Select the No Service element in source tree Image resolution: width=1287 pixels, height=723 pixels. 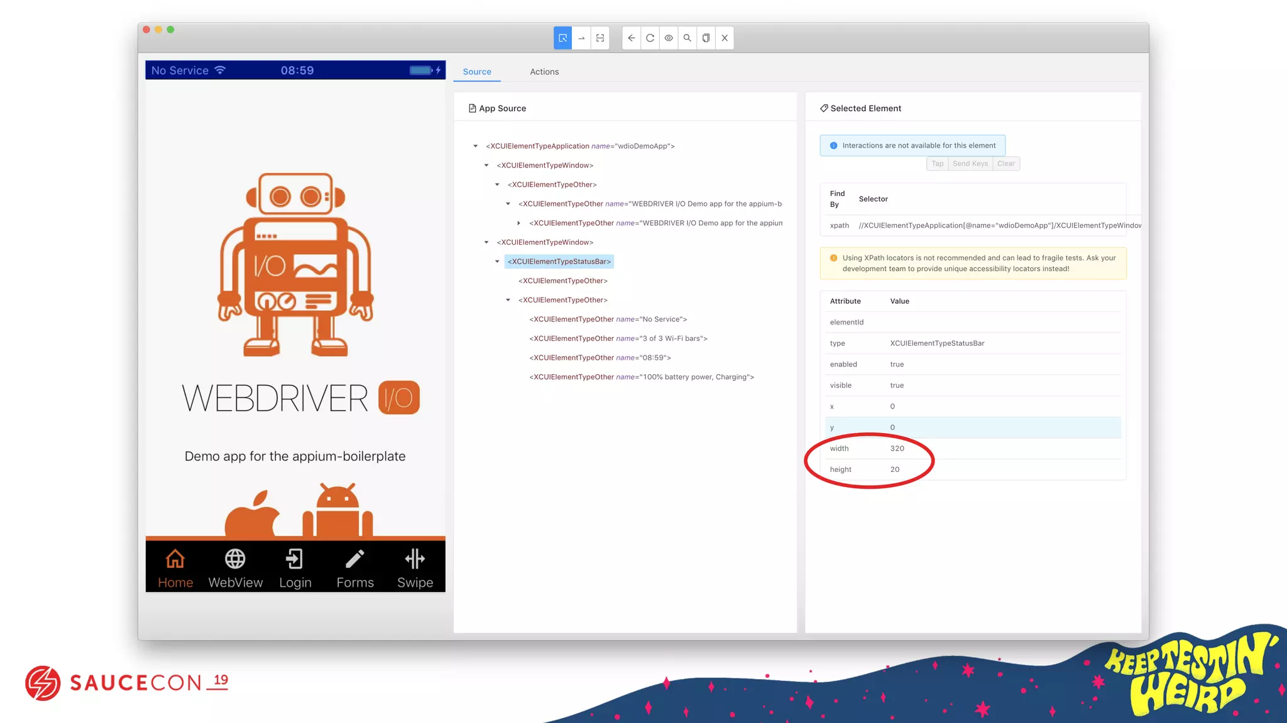pos(608,319)
